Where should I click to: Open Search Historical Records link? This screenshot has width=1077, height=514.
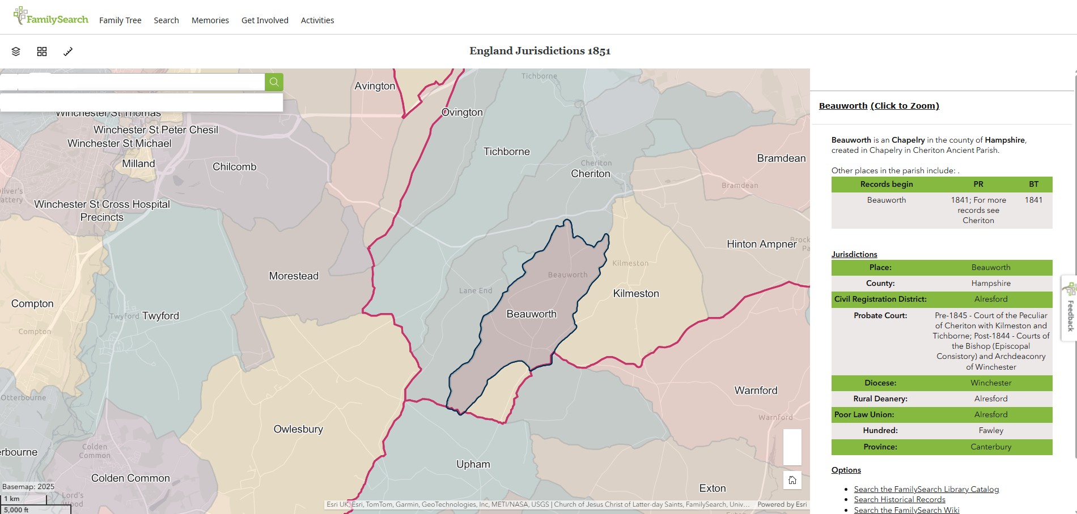coord(900,499)
